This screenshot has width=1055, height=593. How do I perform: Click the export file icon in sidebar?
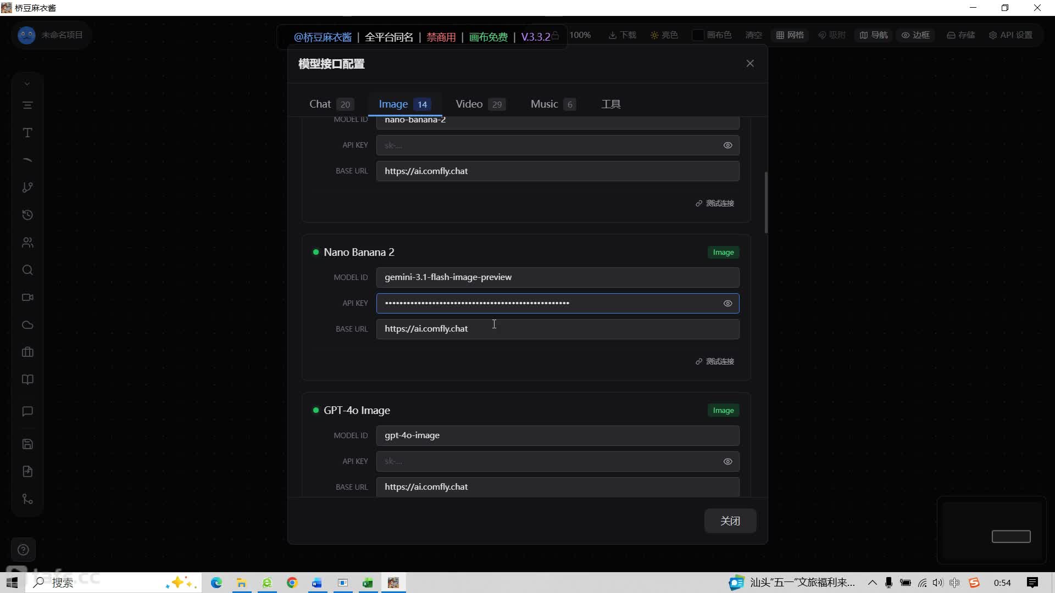pos(27,472)
